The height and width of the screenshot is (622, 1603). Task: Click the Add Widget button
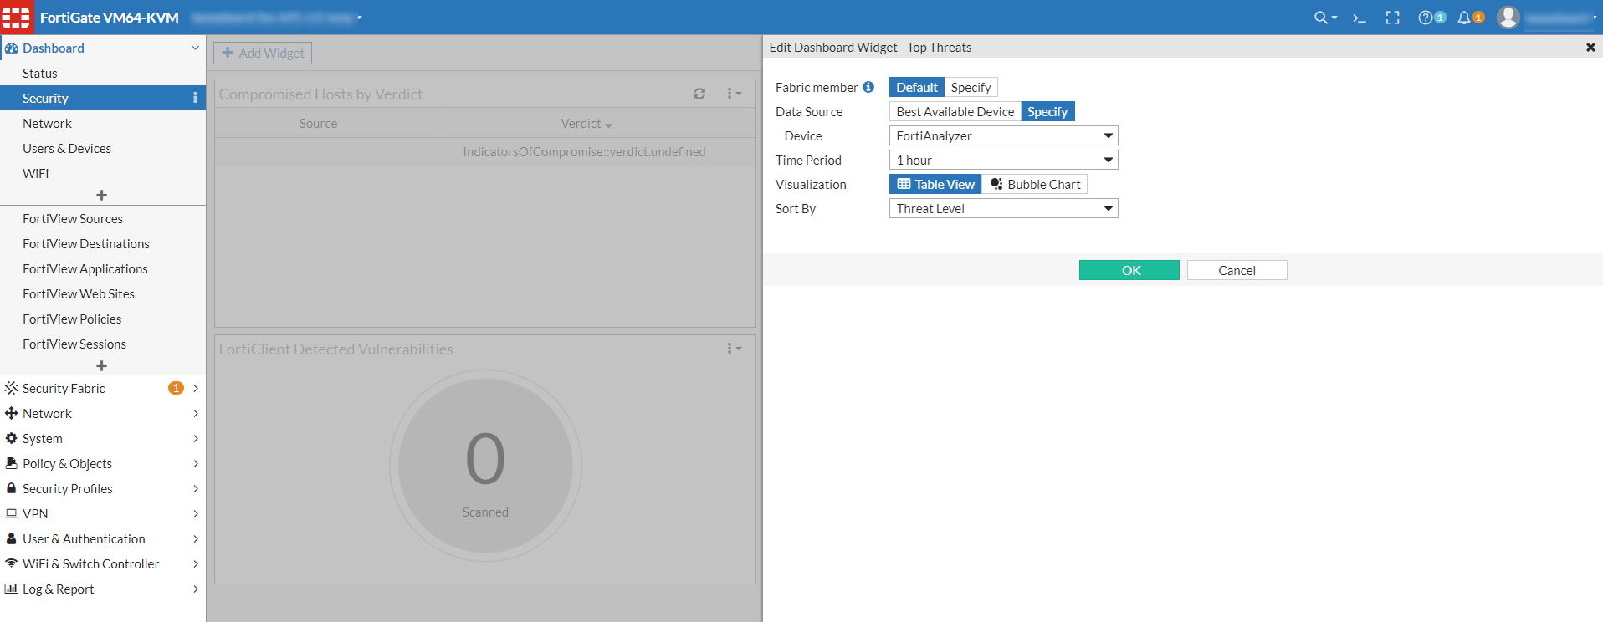263,53
